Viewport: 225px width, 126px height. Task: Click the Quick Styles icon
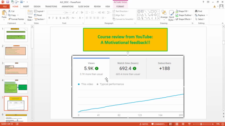(x=172, y=13)
